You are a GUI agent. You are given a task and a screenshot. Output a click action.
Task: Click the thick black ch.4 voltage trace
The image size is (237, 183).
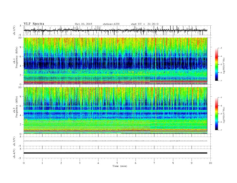[115, 153]
